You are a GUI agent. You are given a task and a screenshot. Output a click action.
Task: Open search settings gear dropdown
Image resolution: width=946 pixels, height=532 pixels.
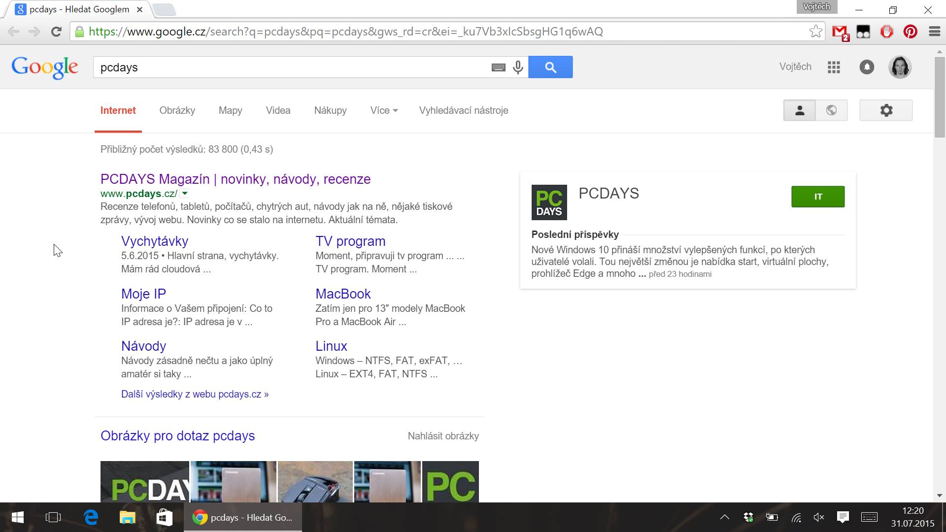pyautogui.click(x=886, y=110)
